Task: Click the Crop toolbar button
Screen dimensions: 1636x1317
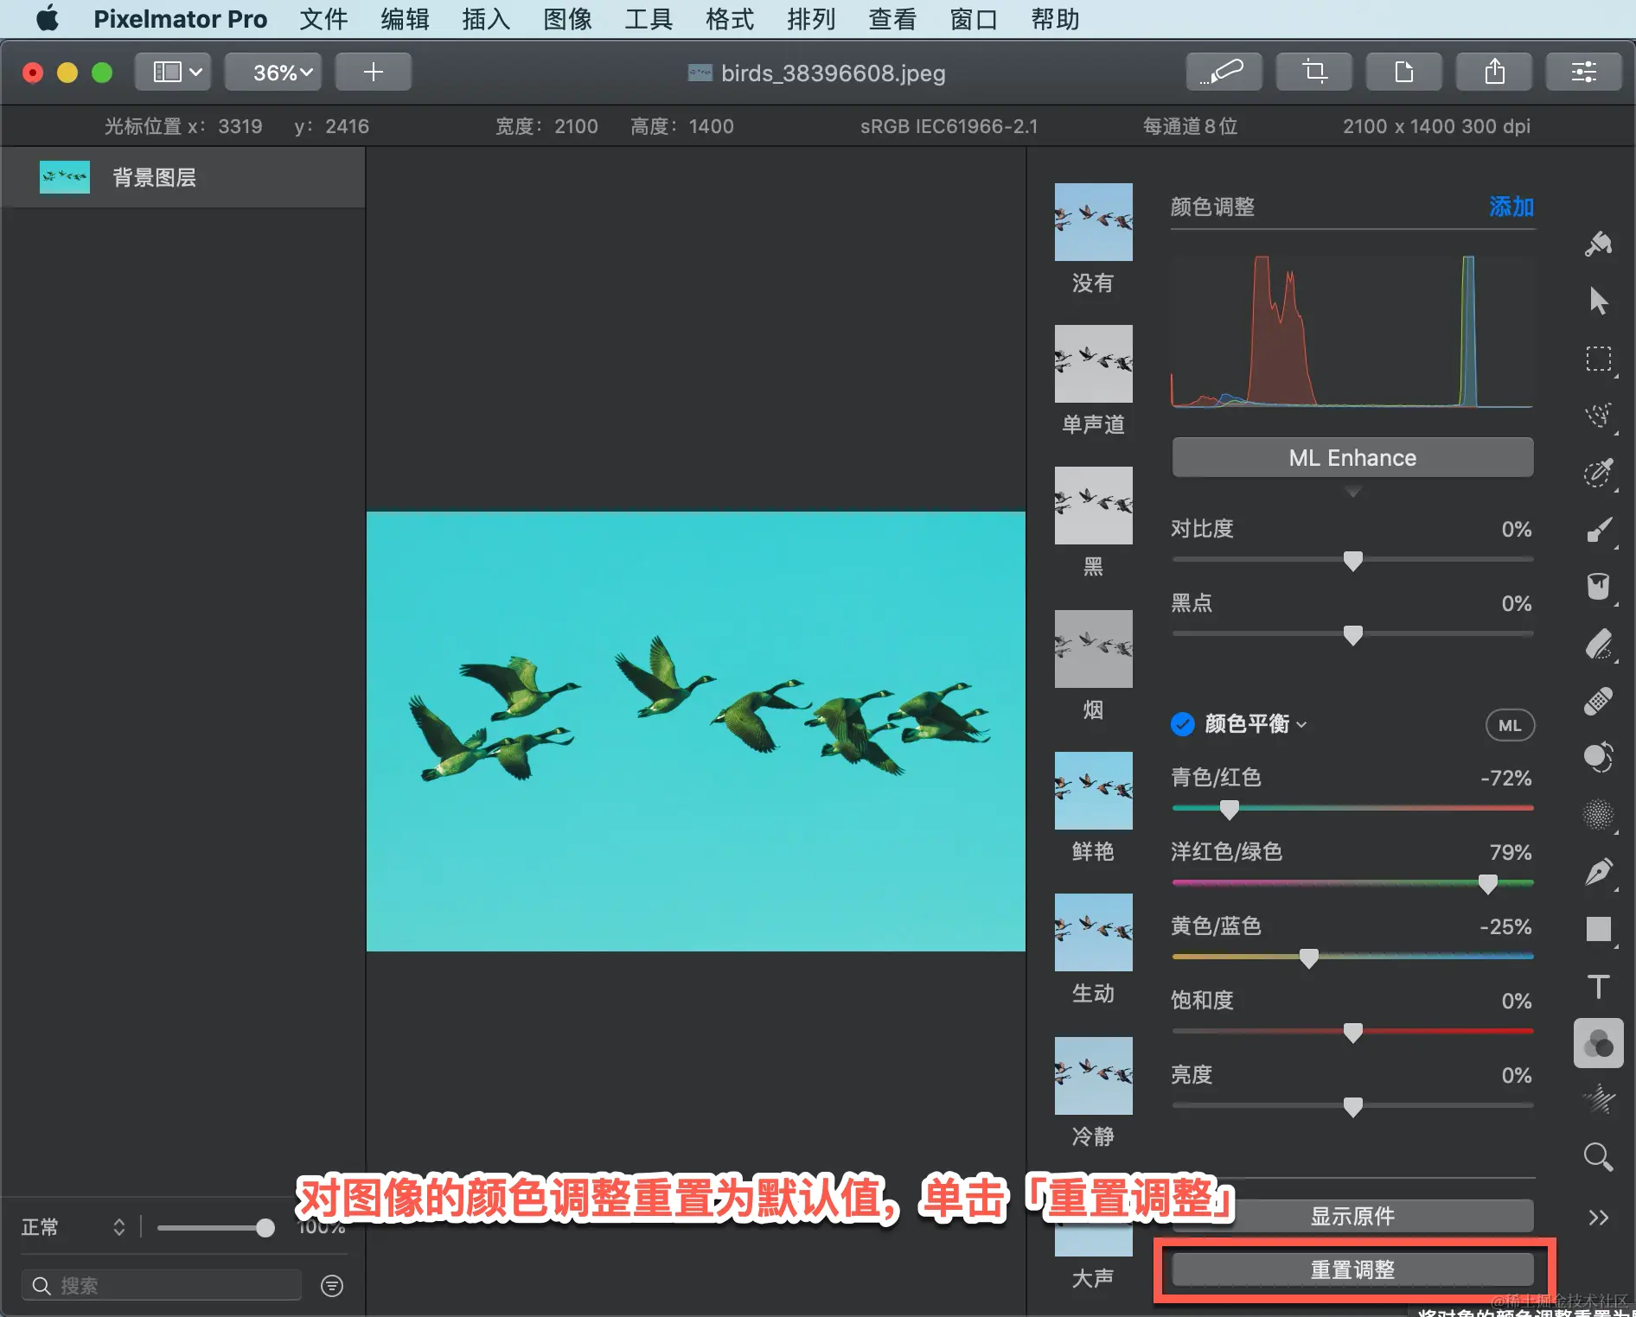Action: [x=1314, y=72]
